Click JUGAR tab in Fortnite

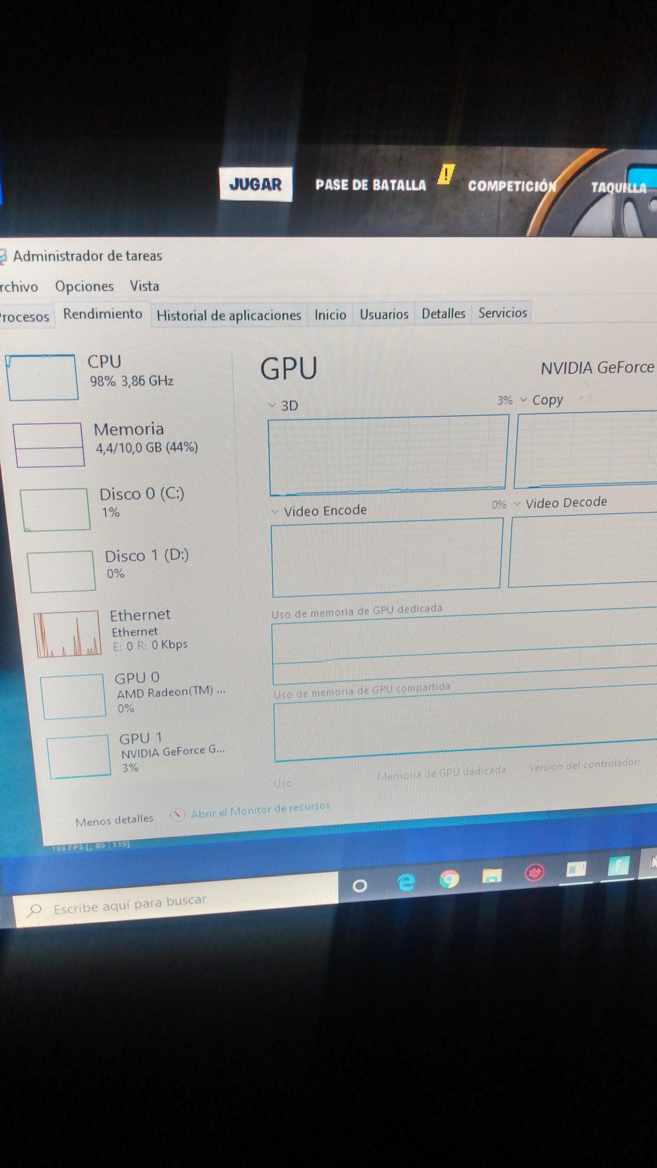256,184
